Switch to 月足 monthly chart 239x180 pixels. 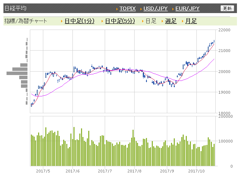tap(191, 21)
